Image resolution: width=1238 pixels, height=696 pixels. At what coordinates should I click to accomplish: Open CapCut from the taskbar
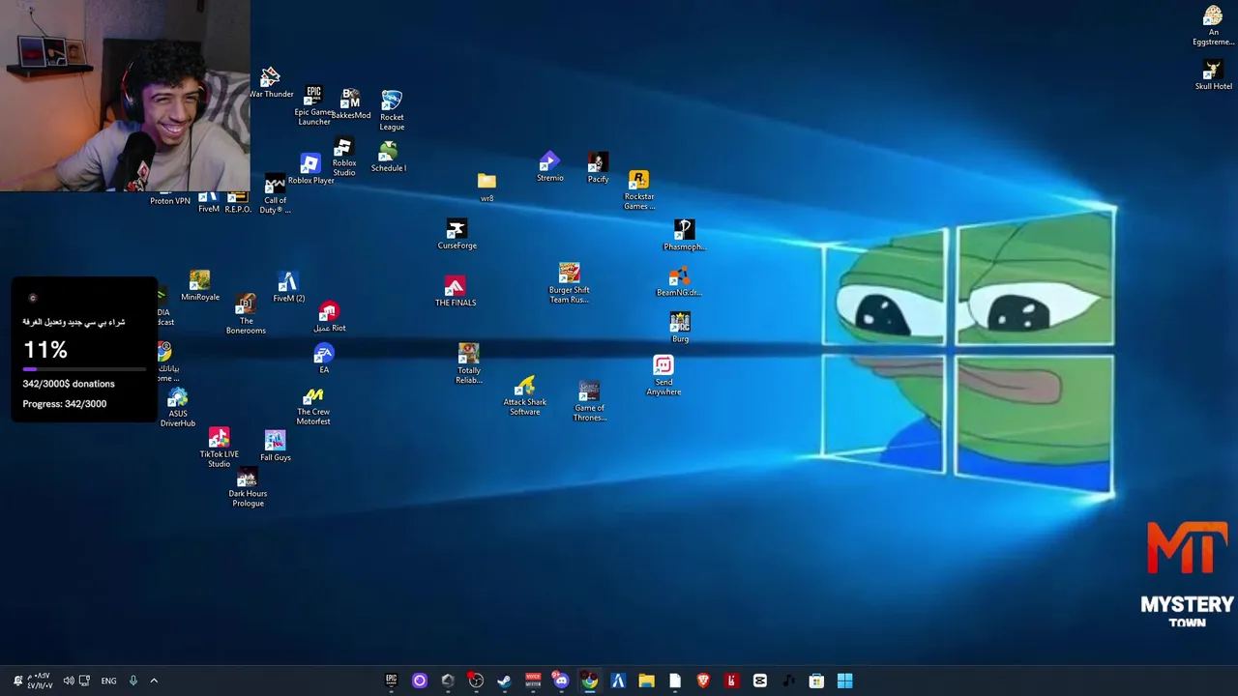tap(760, 681)
